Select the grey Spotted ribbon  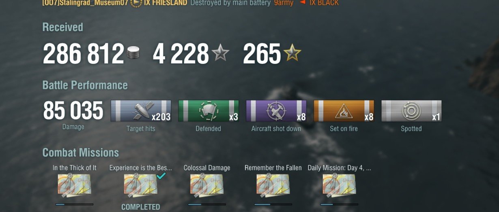[411, 111]
